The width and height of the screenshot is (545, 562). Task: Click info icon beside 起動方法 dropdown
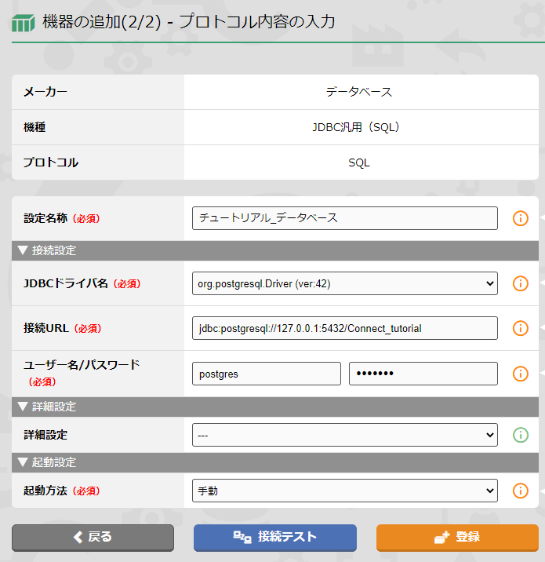[x=520, y=491]
